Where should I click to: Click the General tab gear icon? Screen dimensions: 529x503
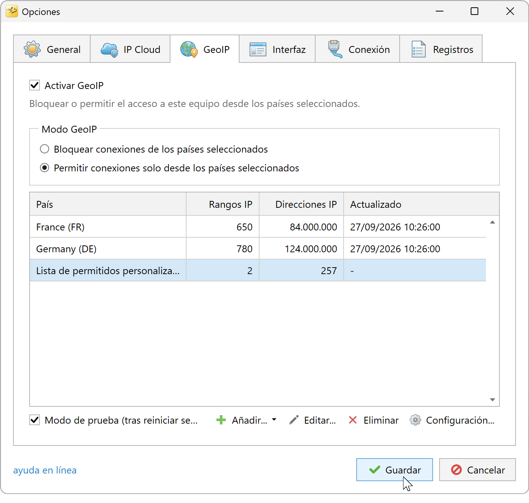tap(32, 49)
